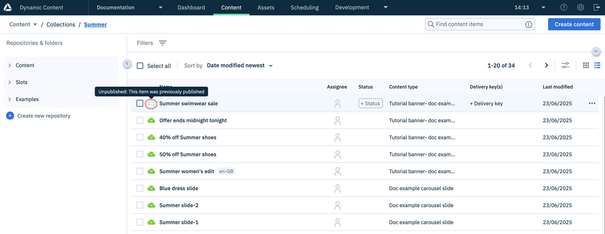Open the Assets tab
Viewport: 605px width, 234px height.
(266, 7)
